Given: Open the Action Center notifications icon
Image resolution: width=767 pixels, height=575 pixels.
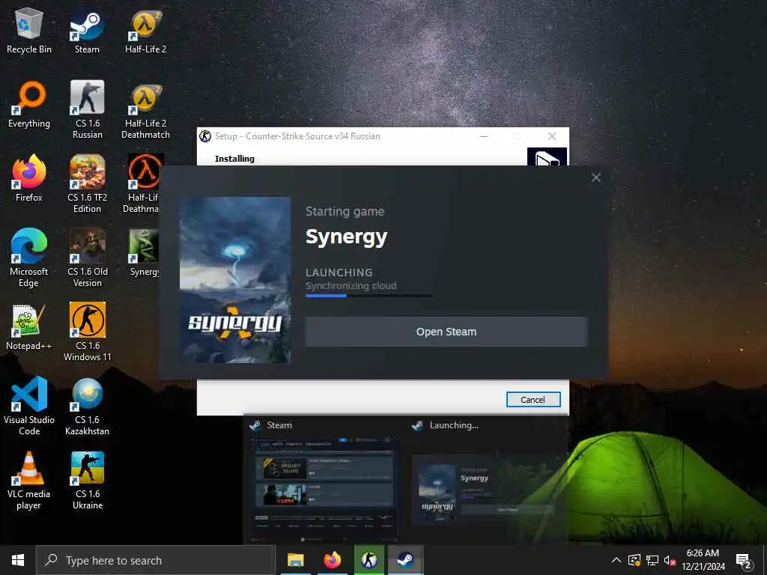Looking at the screenshot, I should [744, 560].
